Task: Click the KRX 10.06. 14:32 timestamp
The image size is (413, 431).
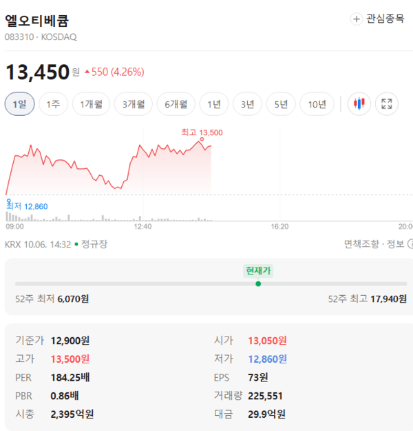Action: click(x=38, y=244)
